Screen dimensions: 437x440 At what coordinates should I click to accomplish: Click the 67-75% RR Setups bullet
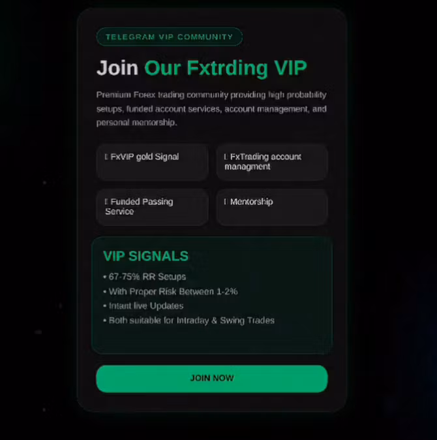click(147, 277)
